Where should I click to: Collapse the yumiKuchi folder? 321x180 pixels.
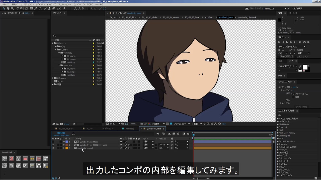(x=59, y=65)
